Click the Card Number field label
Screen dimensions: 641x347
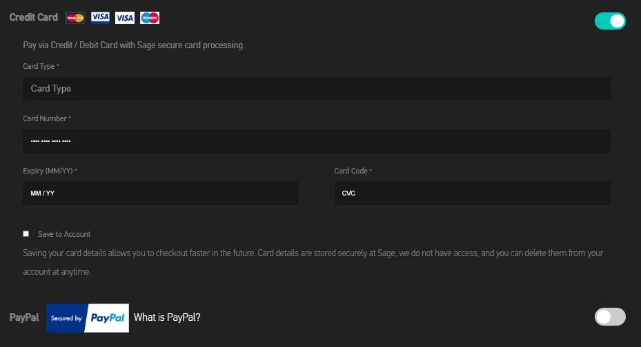point(46,118)
